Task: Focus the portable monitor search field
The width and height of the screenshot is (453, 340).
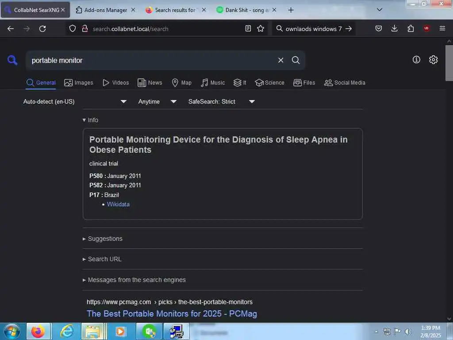Action: (150, 60)
